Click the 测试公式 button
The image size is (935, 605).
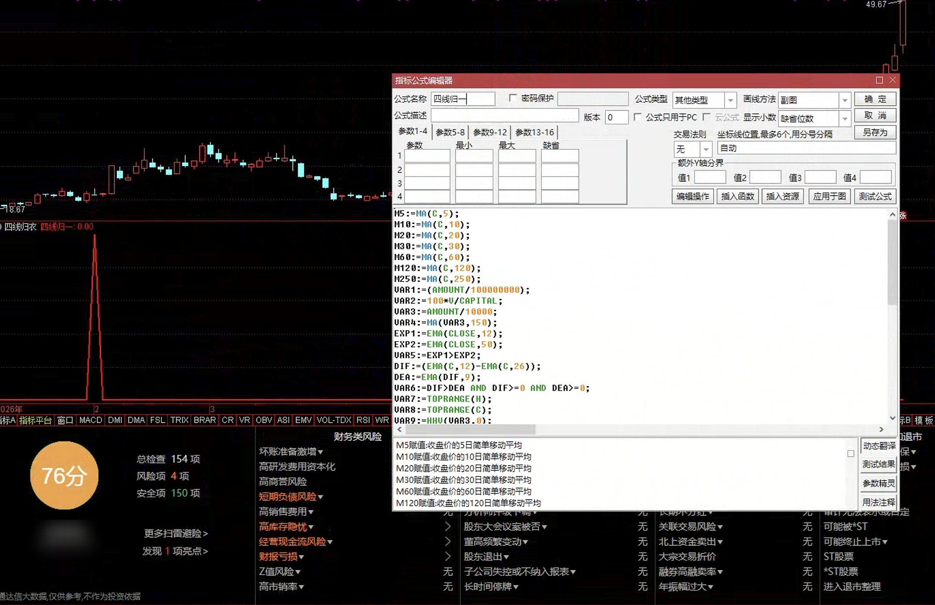pyautogui.click(x=875, y=196)
